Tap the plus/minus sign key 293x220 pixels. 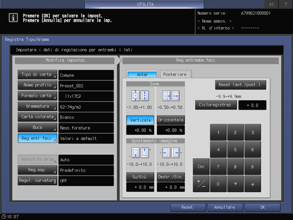(201, 184)
